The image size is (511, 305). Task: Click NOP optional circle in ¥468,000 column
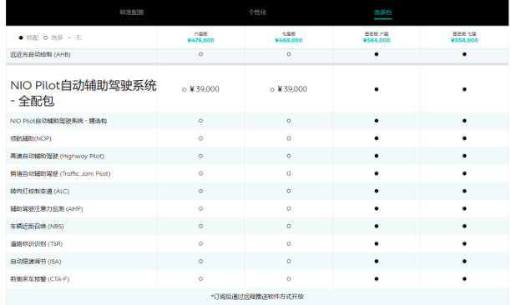[289, 138]
